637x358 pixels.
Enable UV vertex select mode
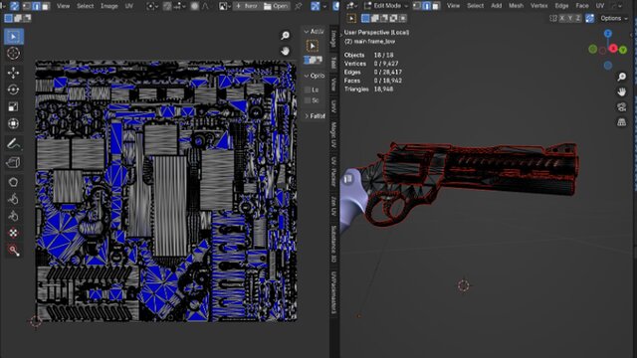click(27, 6)
